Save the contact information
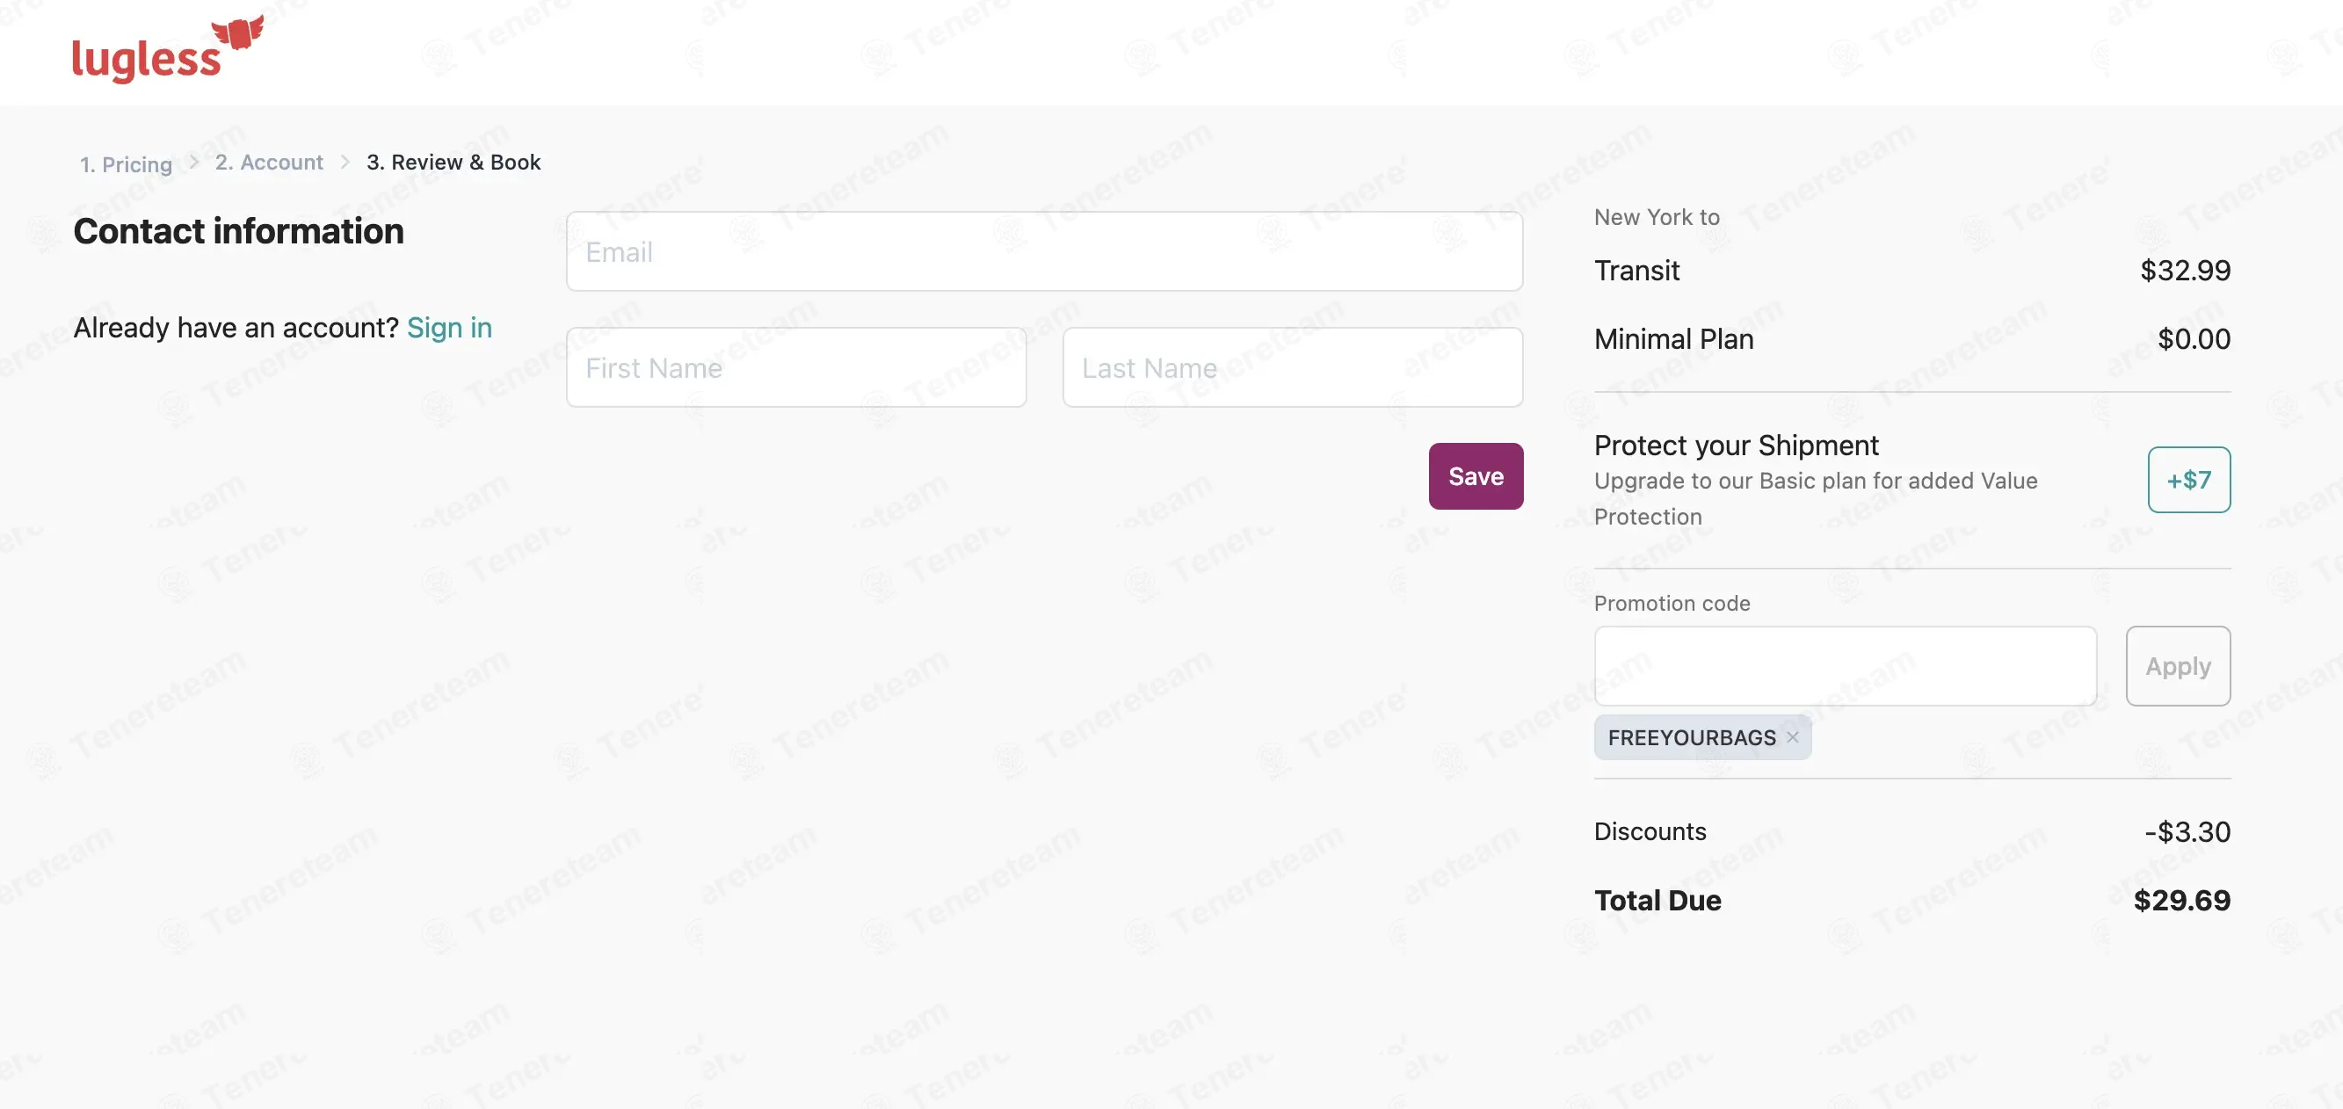The height and width of the screenshot is (1109, 2343). [1476, 475]
